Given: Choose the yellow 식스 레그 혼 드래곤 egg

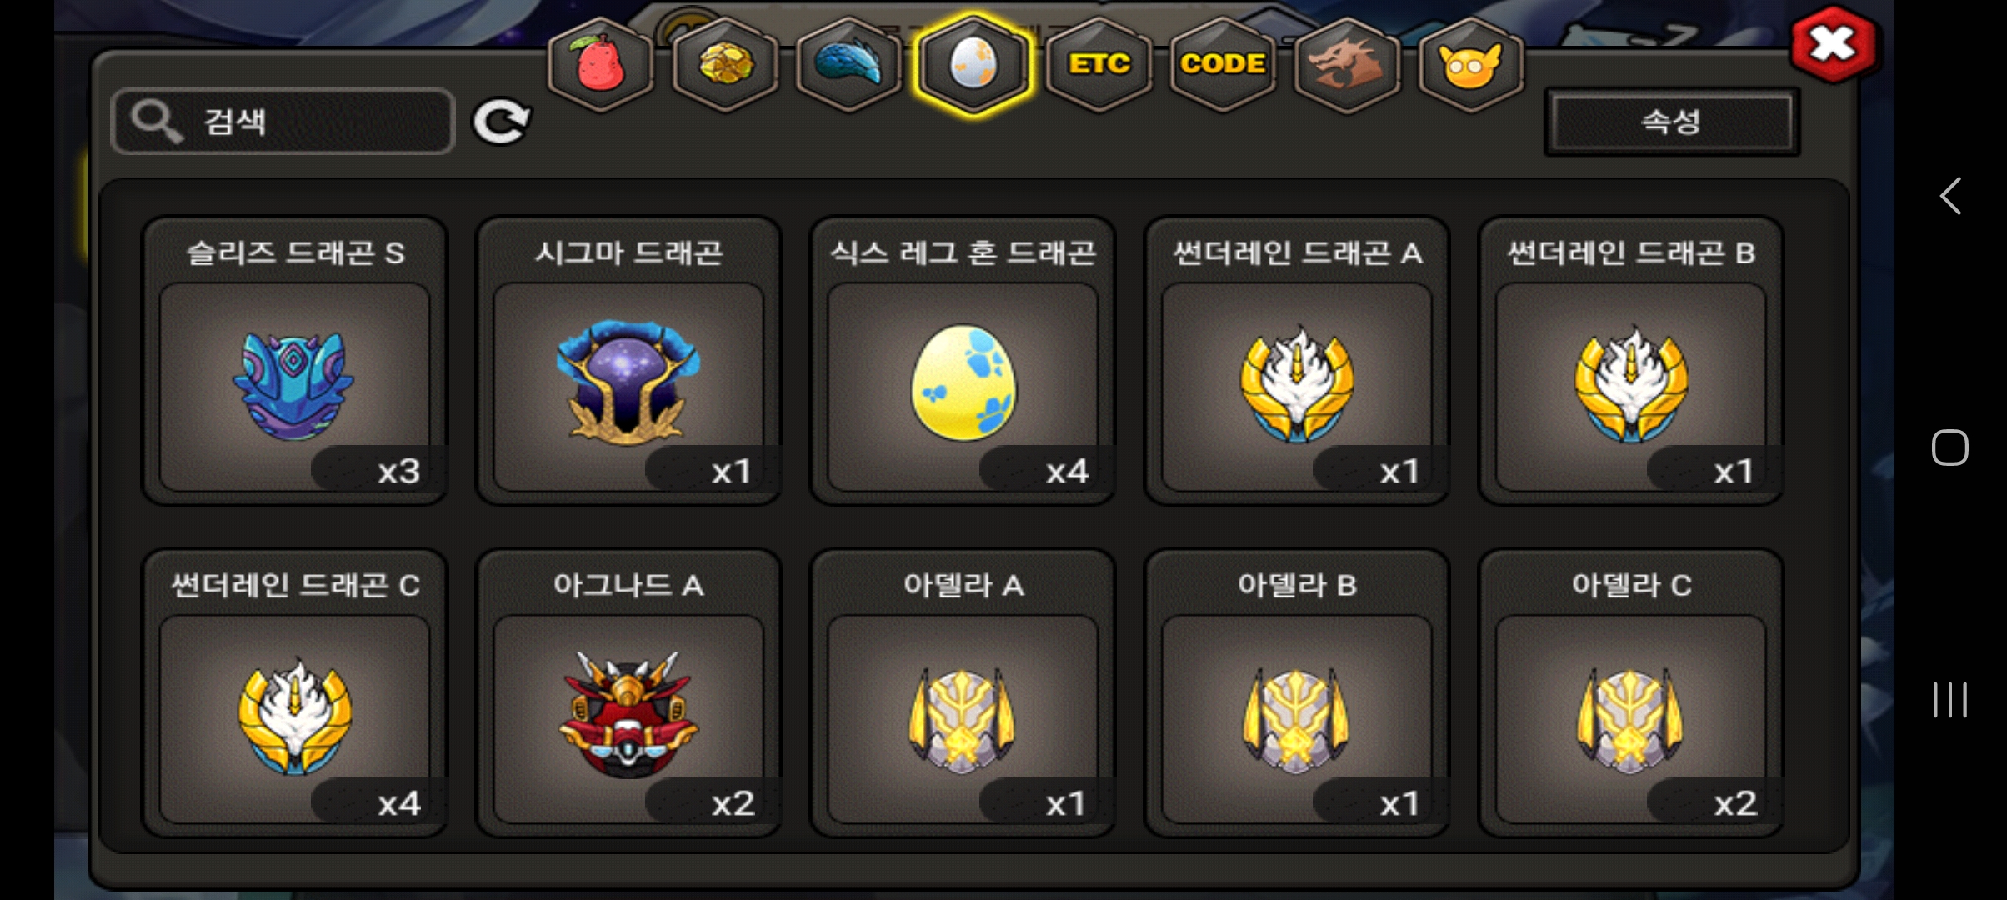Looking at the screenshot, I should click(x=963, y=361).
